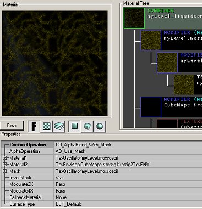
Task: Select the cube preview icon
Action: coord(87,126)
